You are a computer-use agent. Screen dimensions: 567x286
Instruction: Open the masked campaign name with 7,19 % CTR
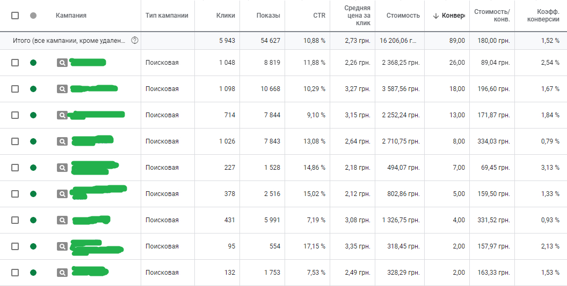tap(91, 220)
